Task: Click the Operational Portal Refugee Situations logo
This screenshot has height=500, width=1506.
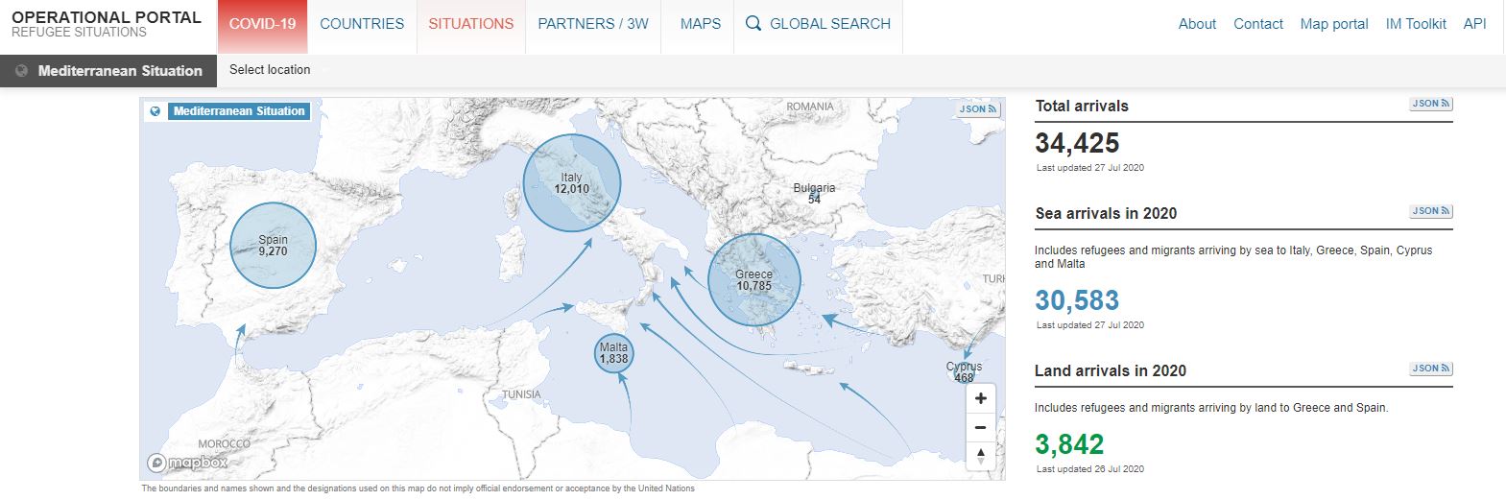Action: click(107, 24)
